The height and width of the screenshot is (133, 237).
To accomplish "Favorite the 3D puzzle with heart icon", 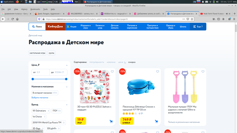I will pyautogui.click(x=112, y=72).
